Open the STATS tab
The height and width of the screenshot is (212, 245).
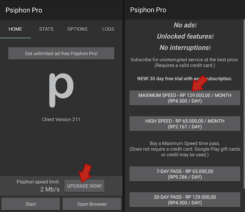tap(46, 29)
